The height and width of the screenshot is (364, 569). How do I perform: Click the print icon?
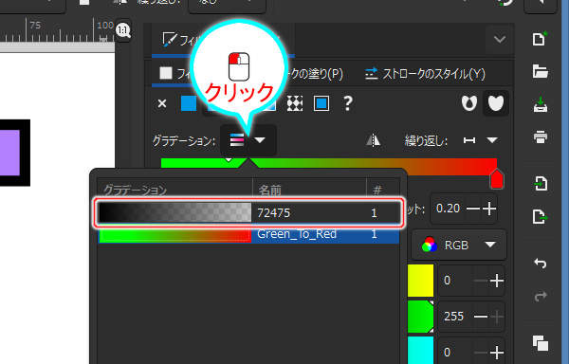point(541,137)
